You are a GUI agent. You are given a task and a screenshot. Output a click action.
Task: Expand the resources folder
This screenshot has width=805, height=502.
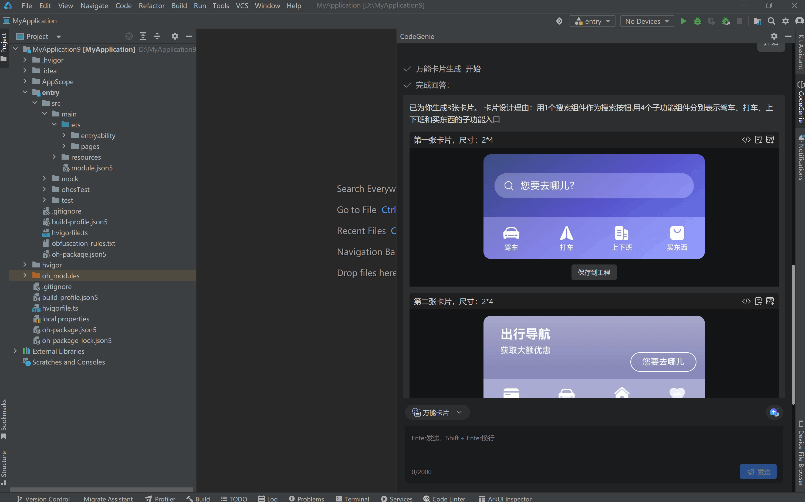click(x=54, y=157)
